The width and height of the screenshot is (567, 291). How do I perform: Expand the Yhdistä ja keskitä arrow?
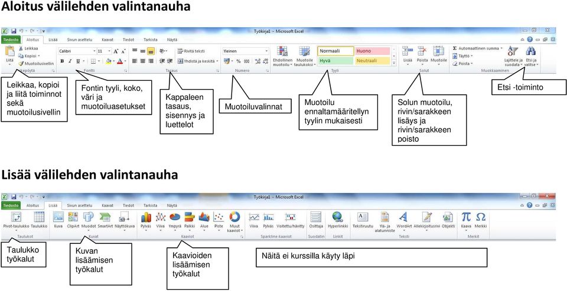[x=217, y=61]
